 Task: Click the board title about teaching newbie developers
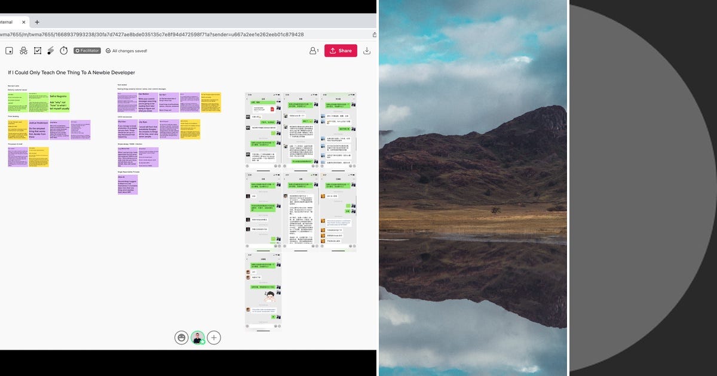tap(71, 72)
